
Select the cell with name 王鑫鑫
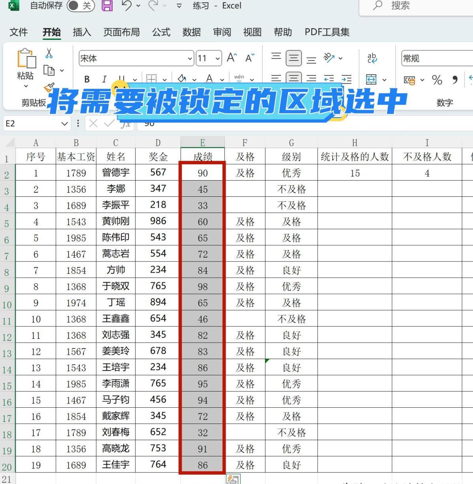click(x=116, y=318)
